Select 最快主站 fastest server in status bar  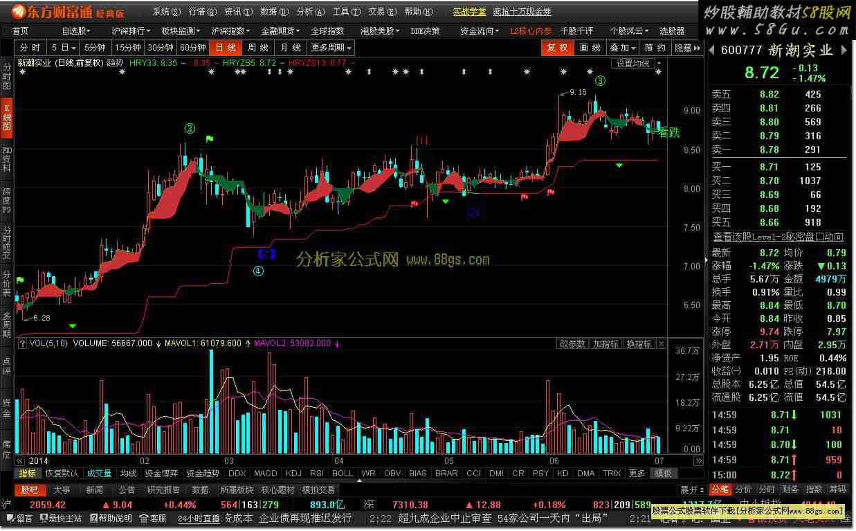coord(60,518)
